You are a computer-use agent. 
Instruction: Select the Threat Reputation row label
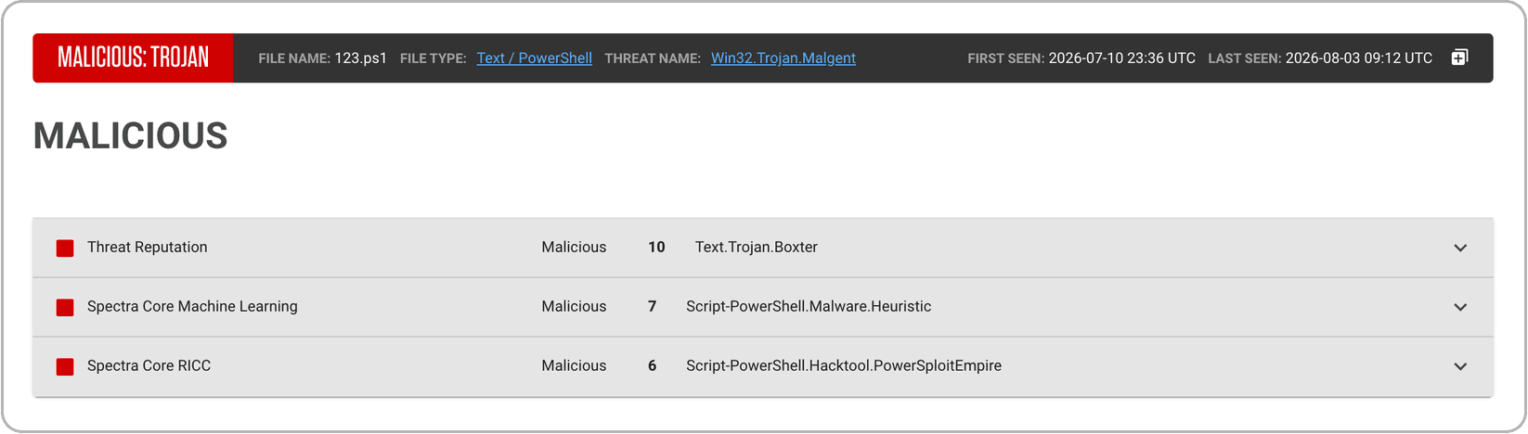(148, 247)
